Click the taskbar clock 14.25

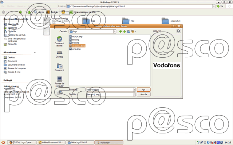tap(228, 142)
